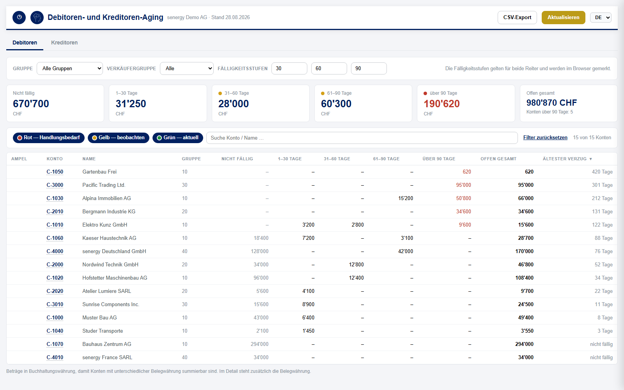Open the Gruppe dropdown Alle Gruppen
The height and width of the screenshot is (390, 624).
pos(70,68)
